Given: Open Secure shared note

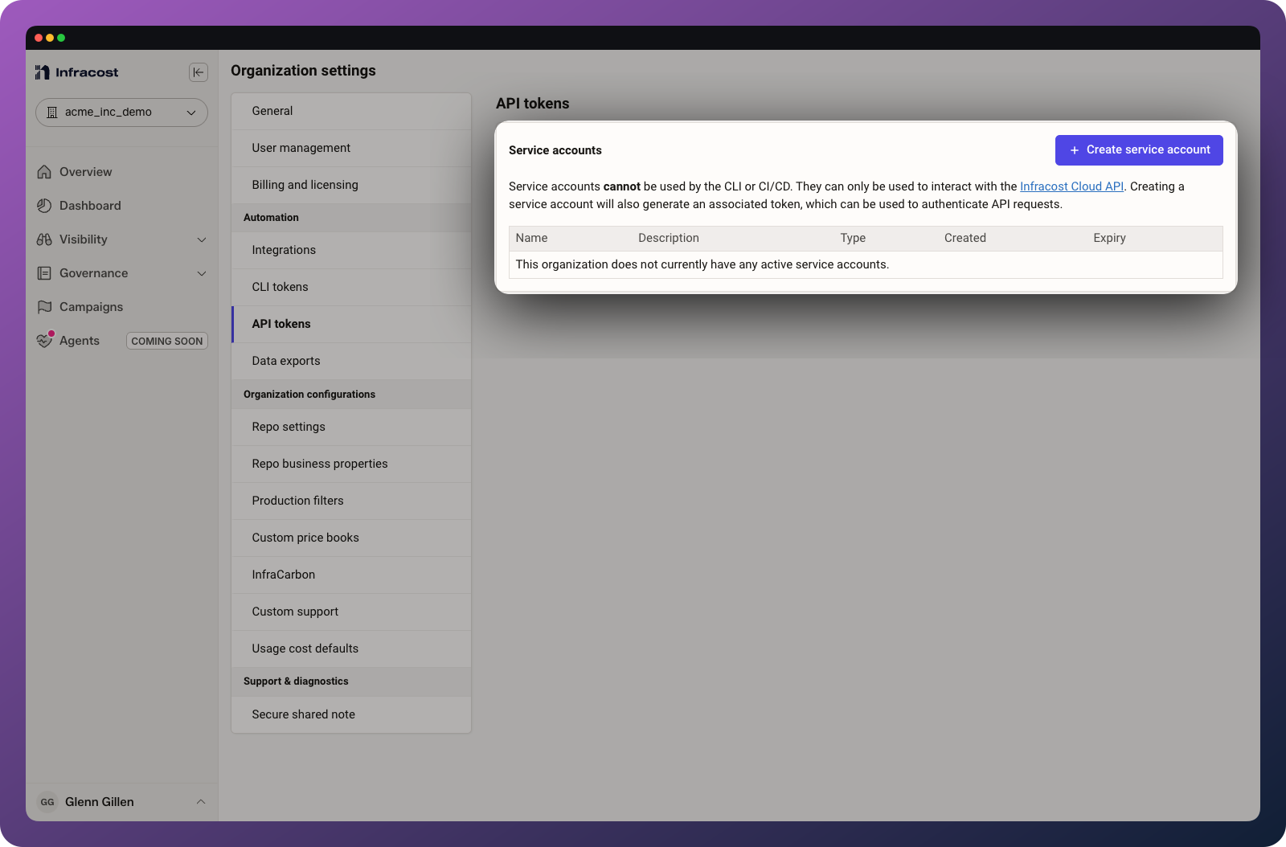Looking at the screenshot, I should click(x=351, y=714).
